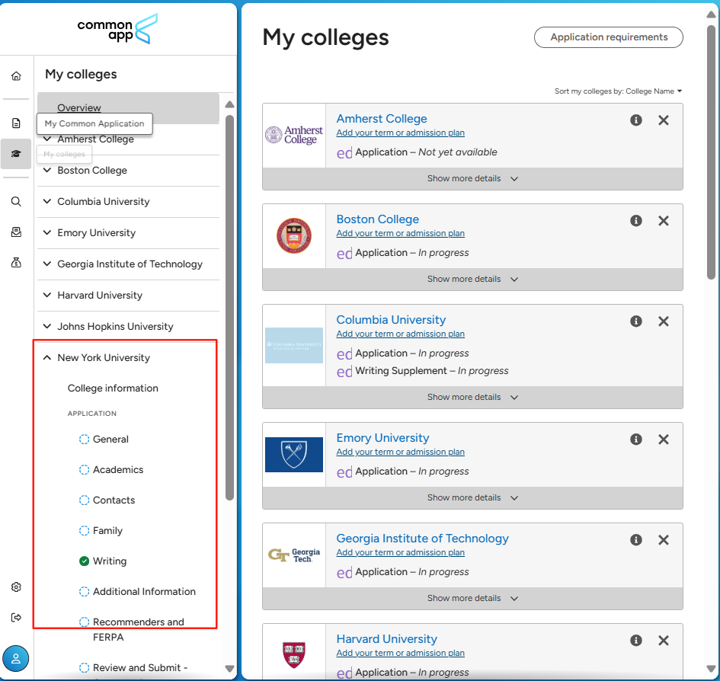The image size is (720, 681).
Task: Open settings gear icon in sidebar
Action: coord(16,587)
